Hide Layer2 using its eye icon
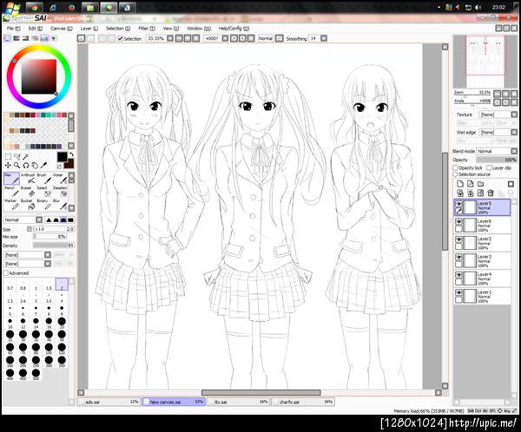Image resolution: width=521 pixels, height=432 pixels. pos(458,239)
